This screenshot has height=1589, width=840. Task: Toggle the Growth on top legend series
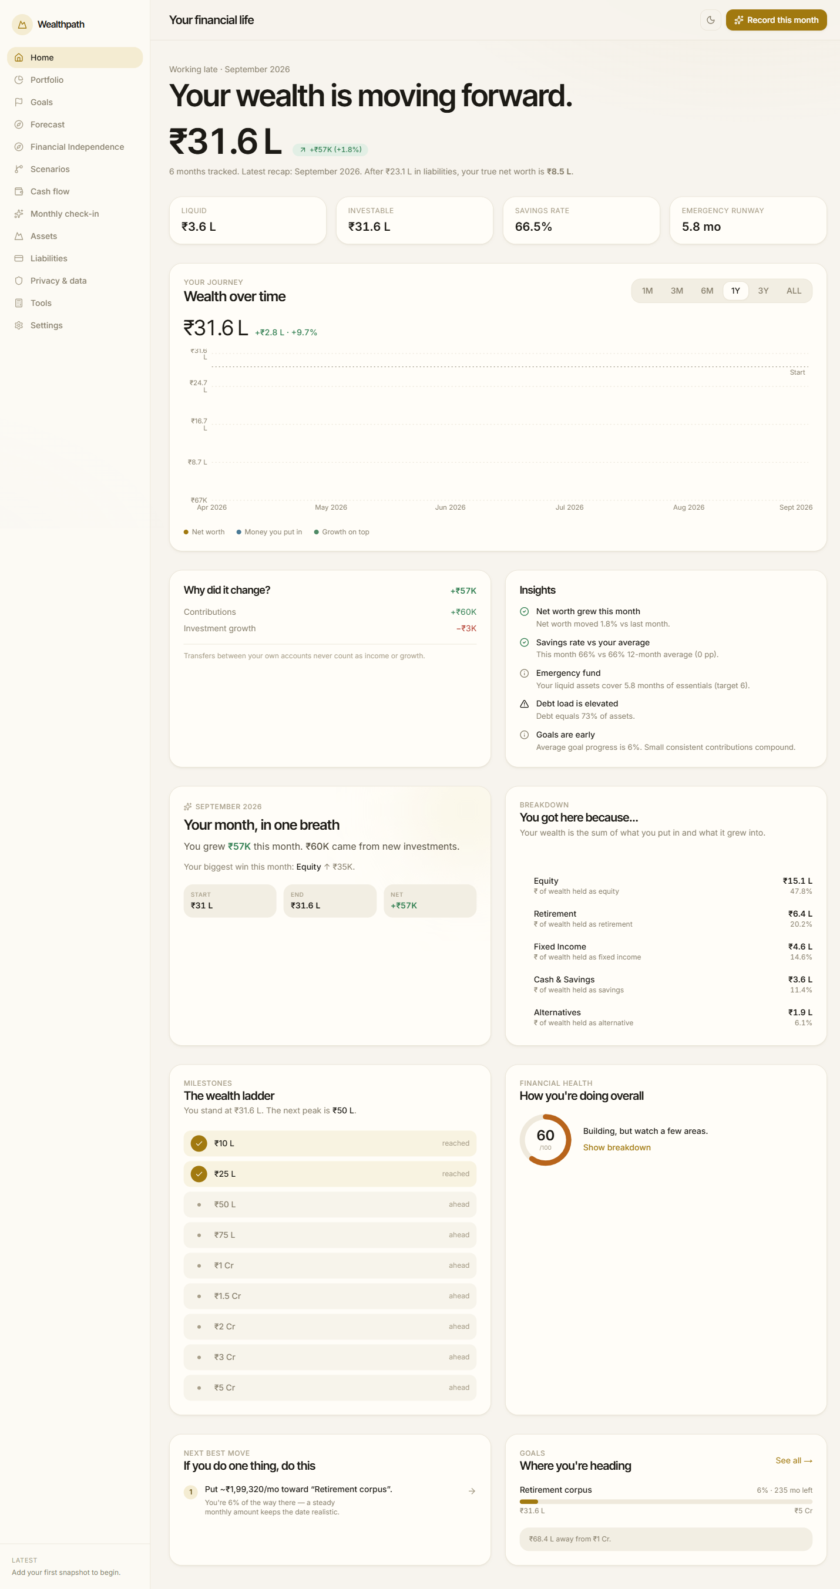(341, 532)
